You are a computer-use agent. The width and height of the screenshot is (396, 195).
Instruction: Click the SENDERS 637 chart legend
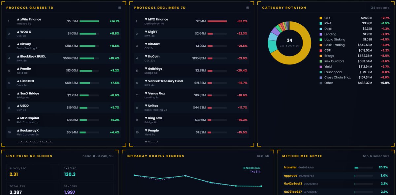click(x=251, y=168)
